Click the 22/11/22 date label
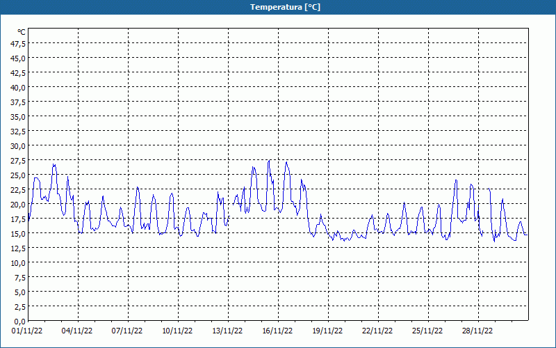This screenshot has height=348, width=556. click(x=377, y=331)
